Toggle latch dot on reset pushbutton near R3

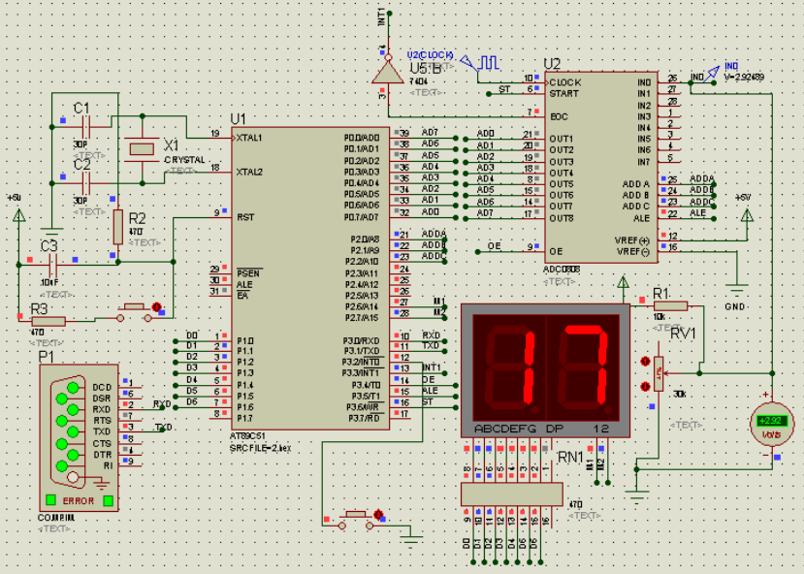[157, 307]
